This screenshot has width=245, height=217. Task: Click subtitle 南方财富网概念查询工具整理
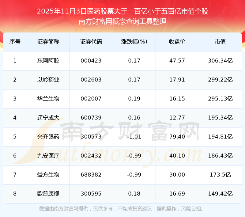click(123, 21)
